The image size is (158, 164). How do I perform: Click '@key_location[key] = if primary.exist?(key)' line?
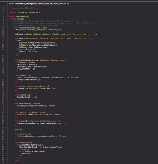[x=40, y=147]
